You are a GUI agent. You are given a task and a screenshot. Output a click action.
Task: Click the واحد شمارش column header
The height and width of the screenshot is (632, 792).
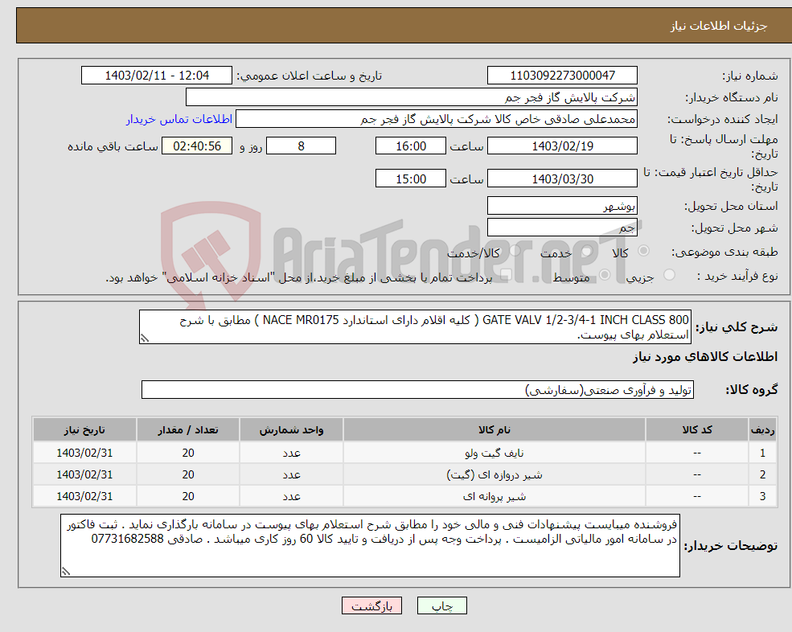click(291, 429)
